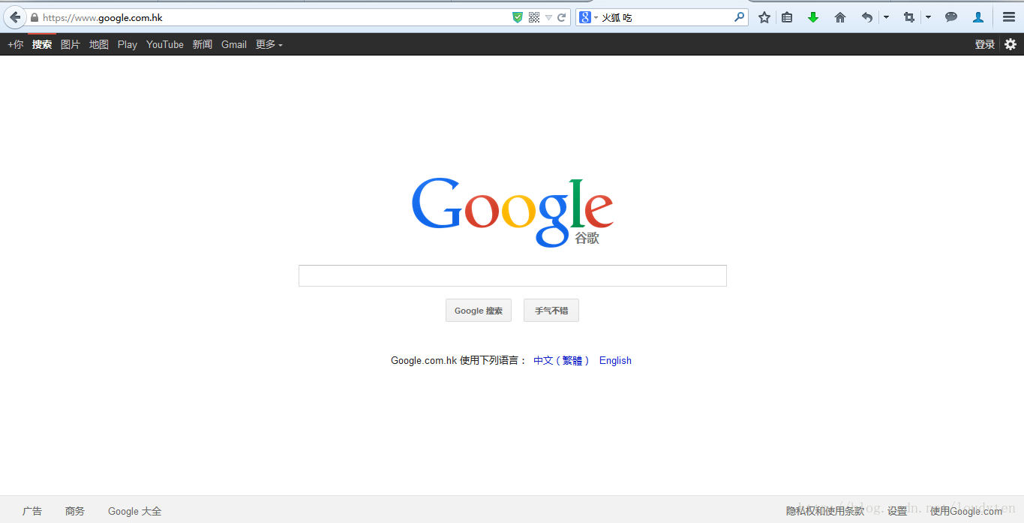The height and width of the screenshot is (523, 1024).
Task: Show bookmarks list icon
Action: tap(787, 17)
